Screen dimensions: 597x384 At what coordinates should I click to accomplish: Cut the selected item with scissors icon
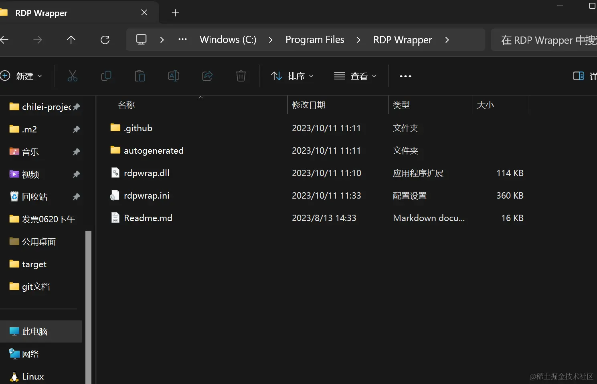73,76
